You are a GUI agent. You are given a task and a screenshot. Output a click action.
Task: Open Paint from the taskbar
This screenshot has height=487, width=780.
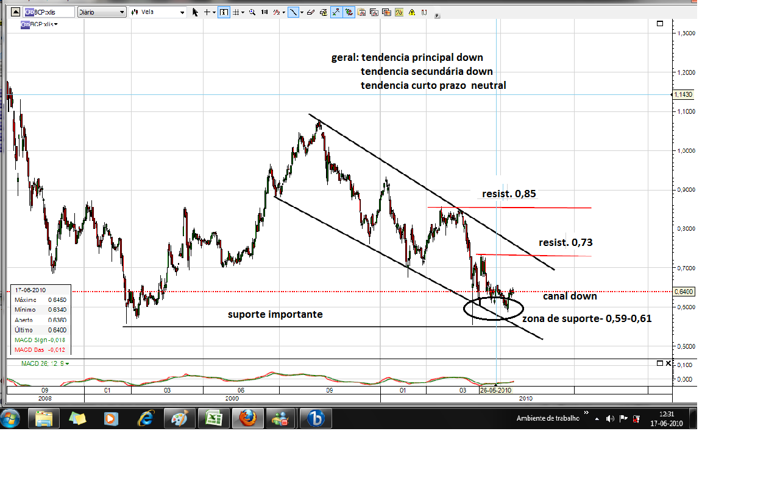pos(179,418)
